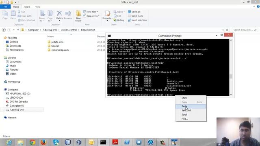Click Command Prompt title bar icon
This screenshot has height=146, width=260.
point(109,36)
